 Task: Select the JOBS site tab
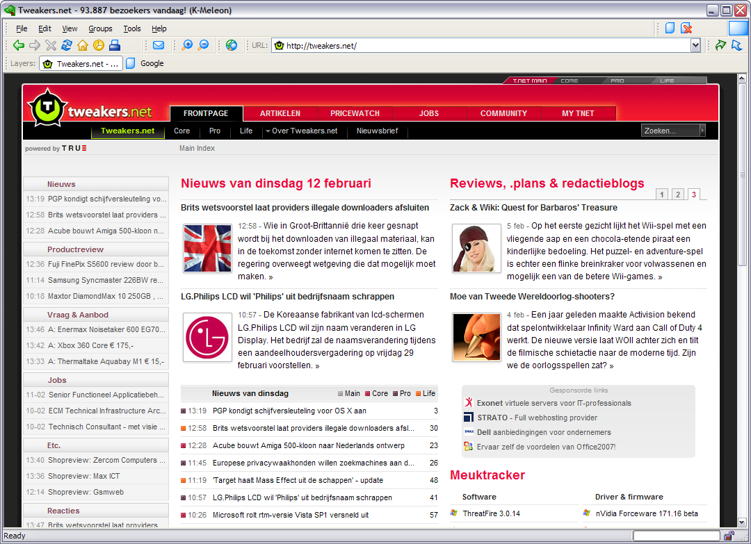[x=429, y=113]
